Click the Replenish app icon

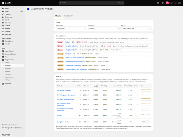3,84
